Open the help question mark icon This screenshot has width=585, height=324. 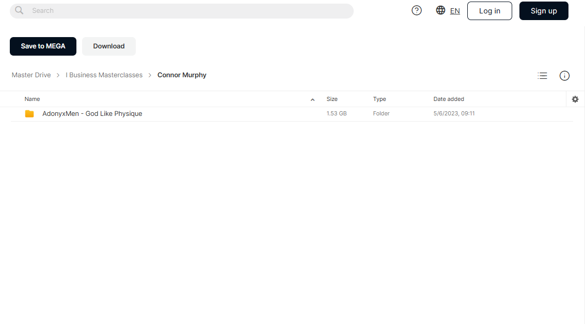pyautogui.click(x=416, y=10)
